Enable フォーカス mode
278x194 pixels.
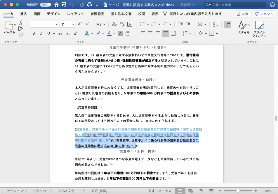pos(160,191)
